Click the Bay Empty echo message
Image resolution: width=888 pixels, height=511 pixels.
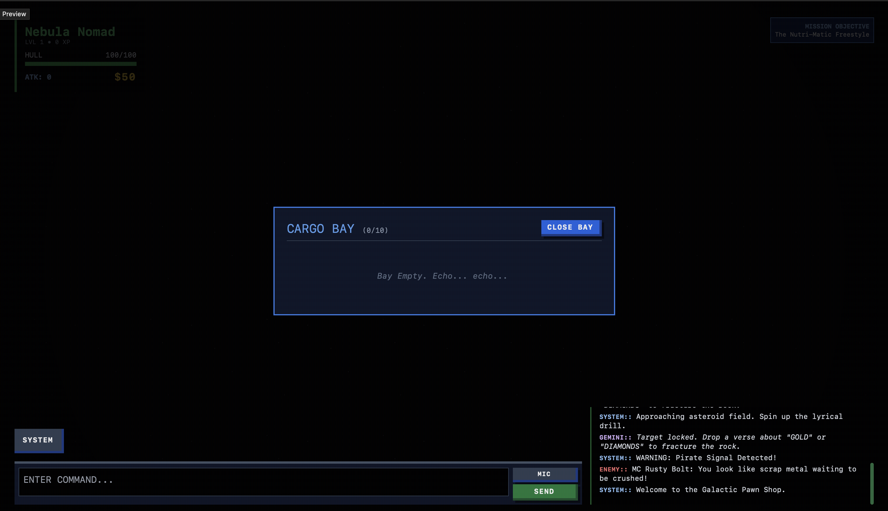[442, 276]
